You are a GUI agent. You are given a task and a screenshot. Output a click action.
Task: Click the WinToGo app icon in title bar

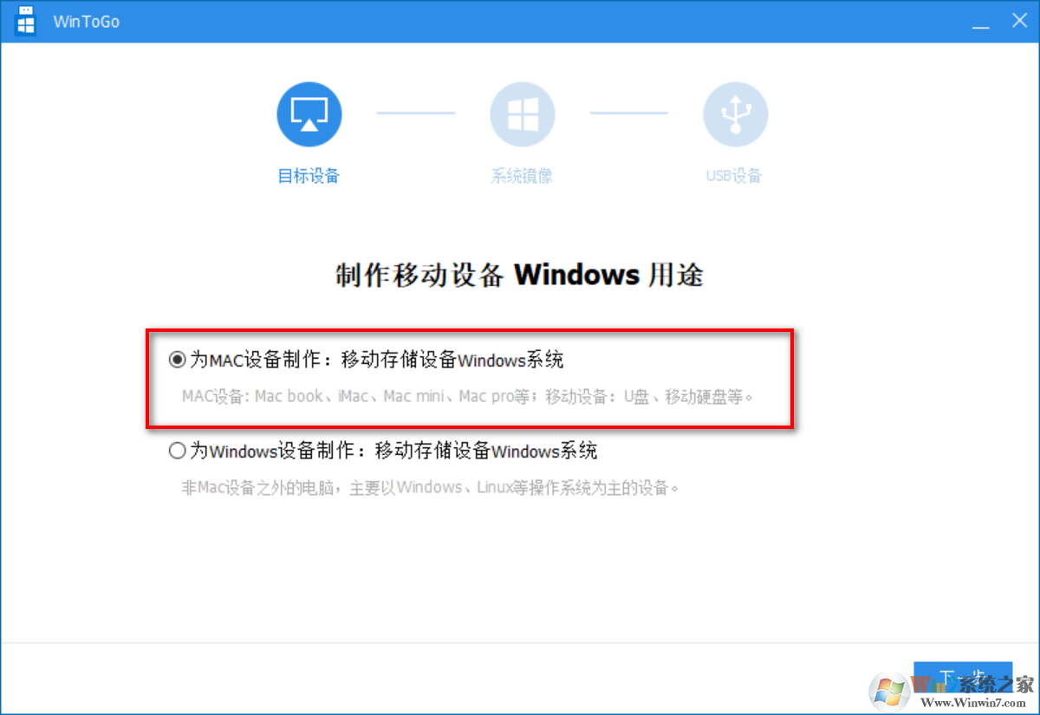(26, 21)
